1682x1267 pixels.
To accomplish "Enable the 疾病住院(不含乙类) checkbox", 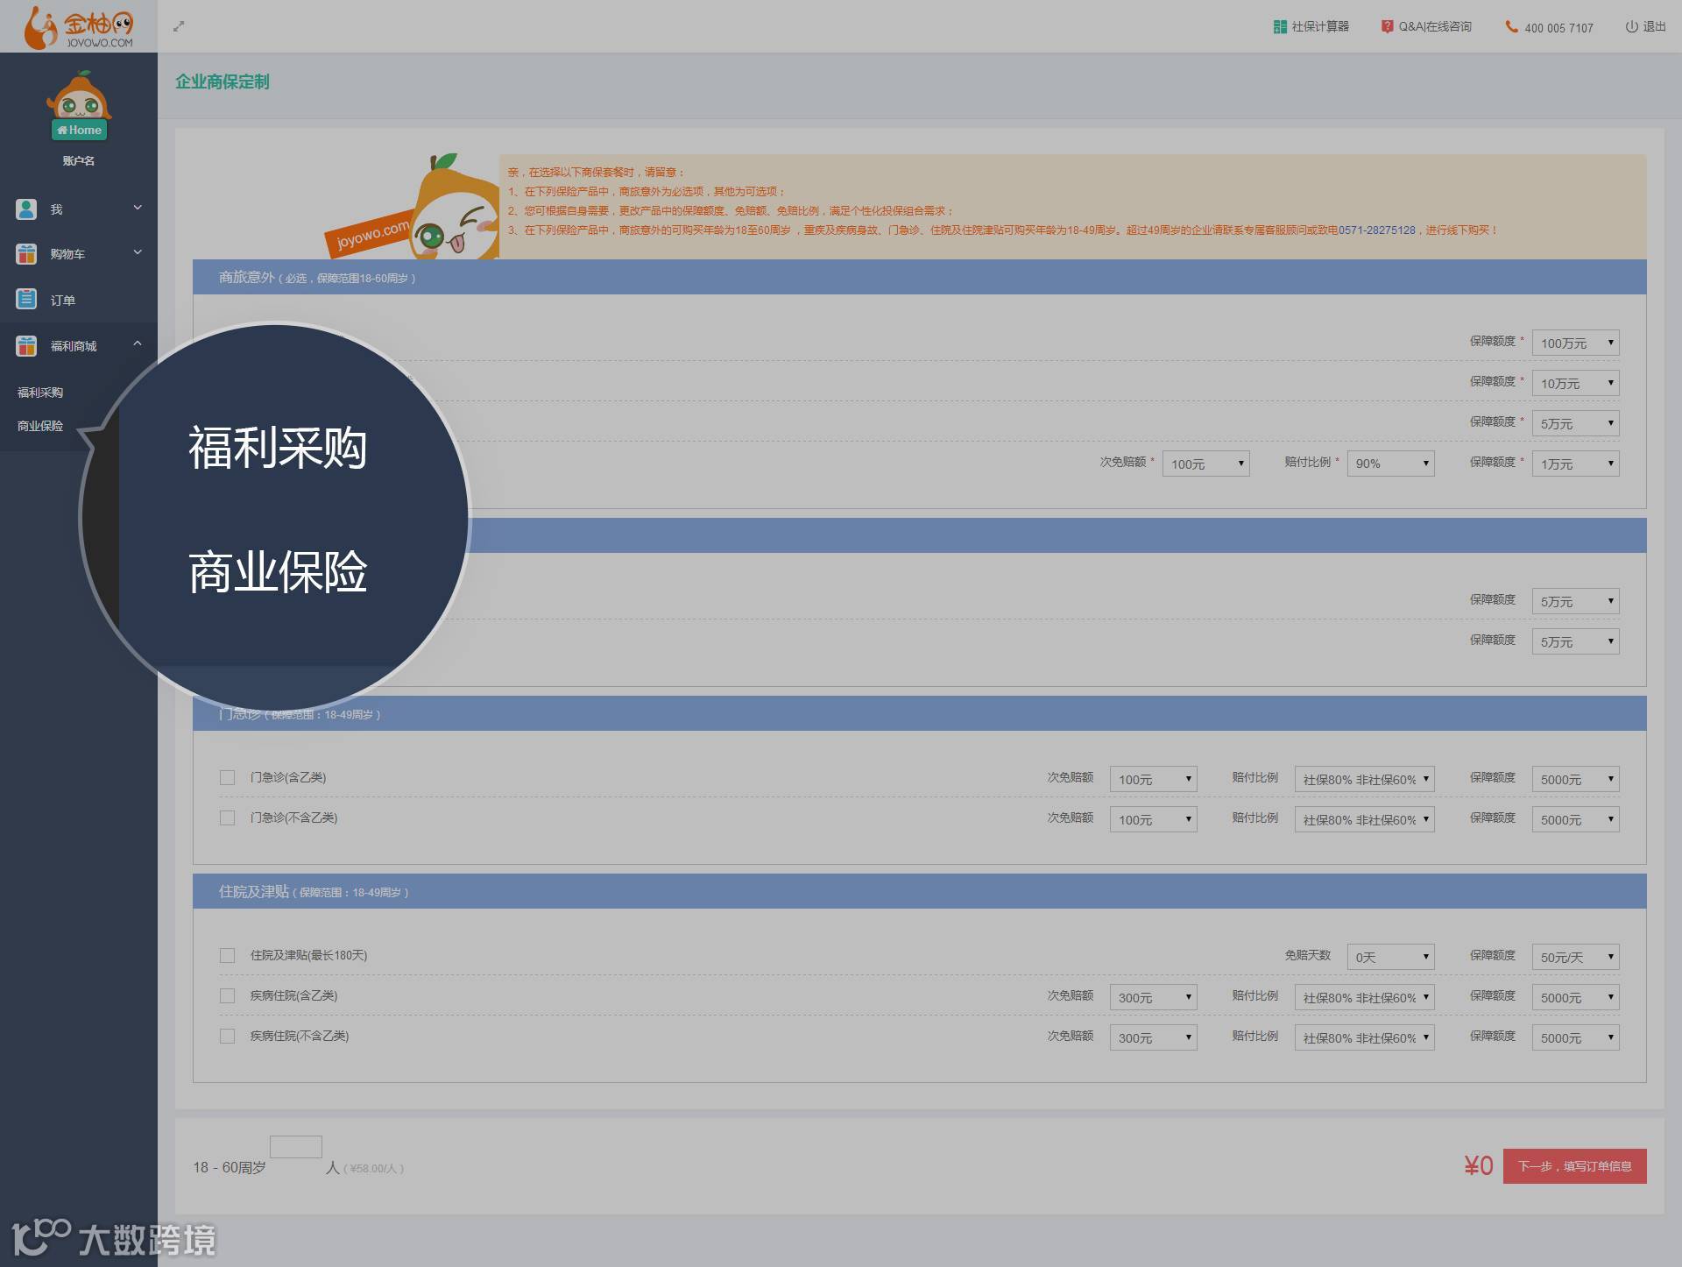I will tap(228, 1036).
